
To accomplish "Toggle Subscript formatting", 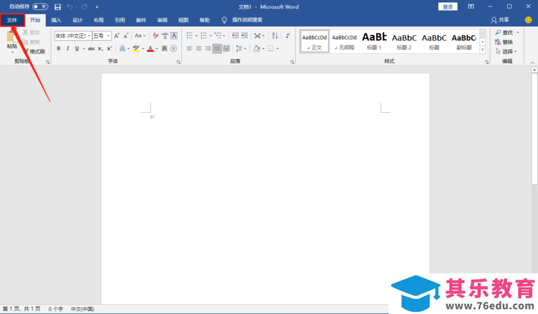I will coord(100,49).
